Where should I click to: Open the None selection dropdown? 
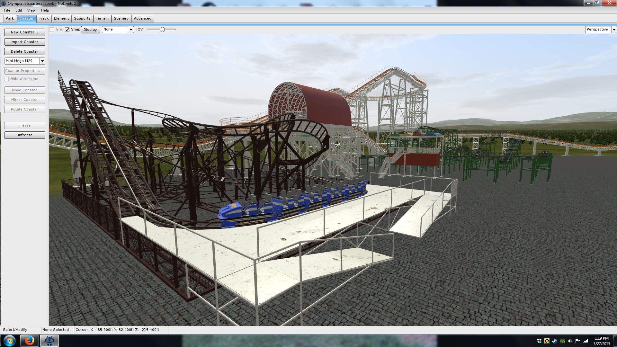(131, 30)
